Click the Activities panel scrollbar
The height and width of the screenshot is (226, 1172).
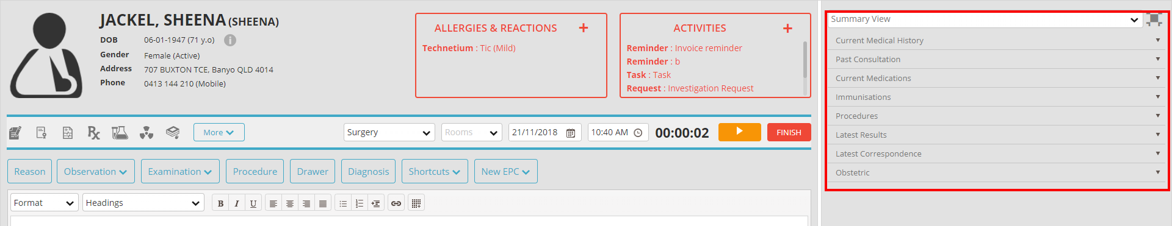[x=805, y=60]
